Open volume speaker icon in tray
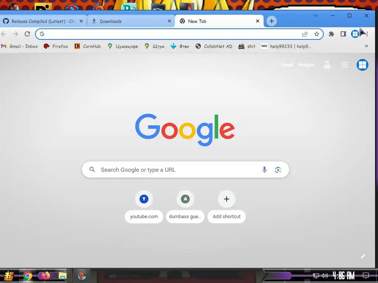The height and width of the screenshot is (283, 378). tap(325, 276)
